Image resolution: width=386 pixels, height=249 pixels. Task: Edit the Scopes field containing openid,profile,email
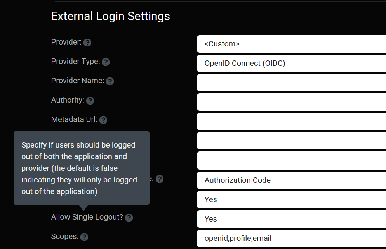click(x=291, y=238)
